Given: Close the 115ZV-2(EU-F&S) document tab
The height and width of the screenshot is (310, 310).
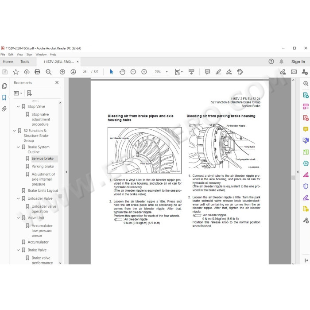Looking at the screenshot, I should coord(77,62).
